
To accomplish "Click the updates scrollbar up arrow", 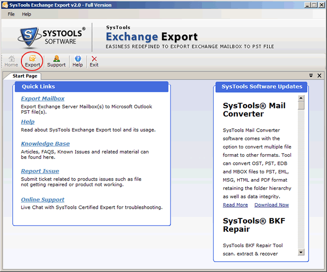I will click(301, 98).
